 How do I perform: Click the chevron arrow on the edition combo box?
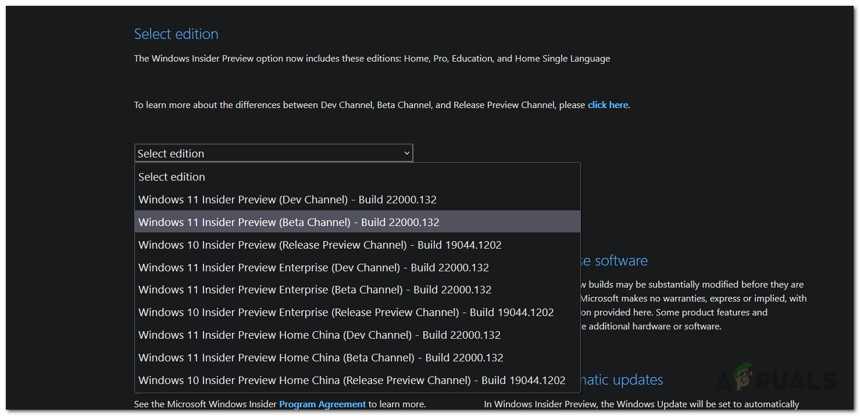click(x=406, y=153)
